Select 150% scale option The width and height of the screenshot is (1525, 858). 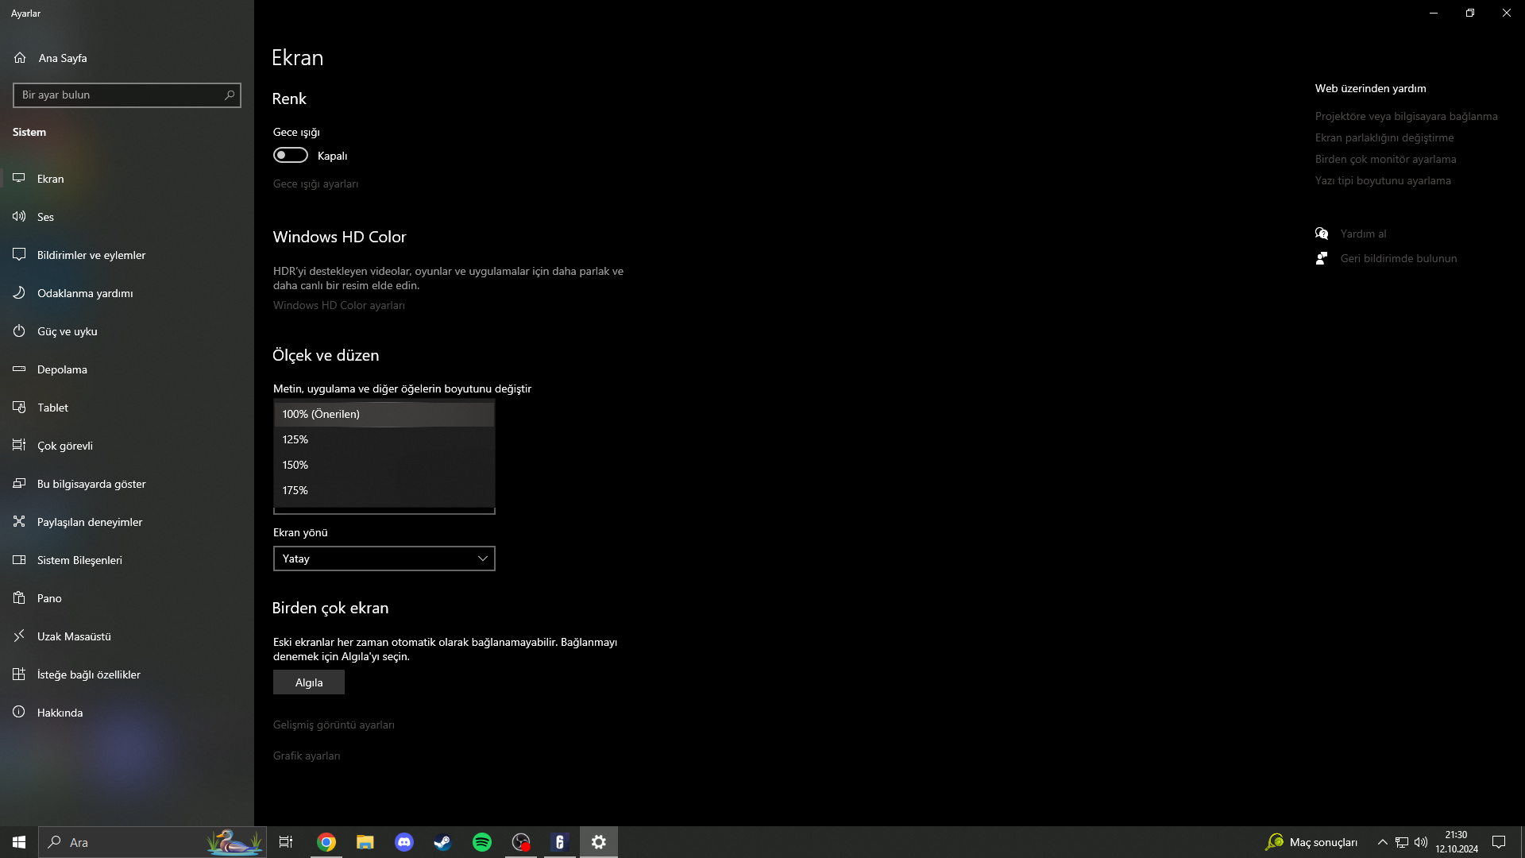pos(384,465)
